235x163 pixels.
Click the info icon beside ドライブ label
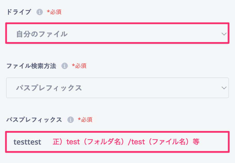pos(40,12)
